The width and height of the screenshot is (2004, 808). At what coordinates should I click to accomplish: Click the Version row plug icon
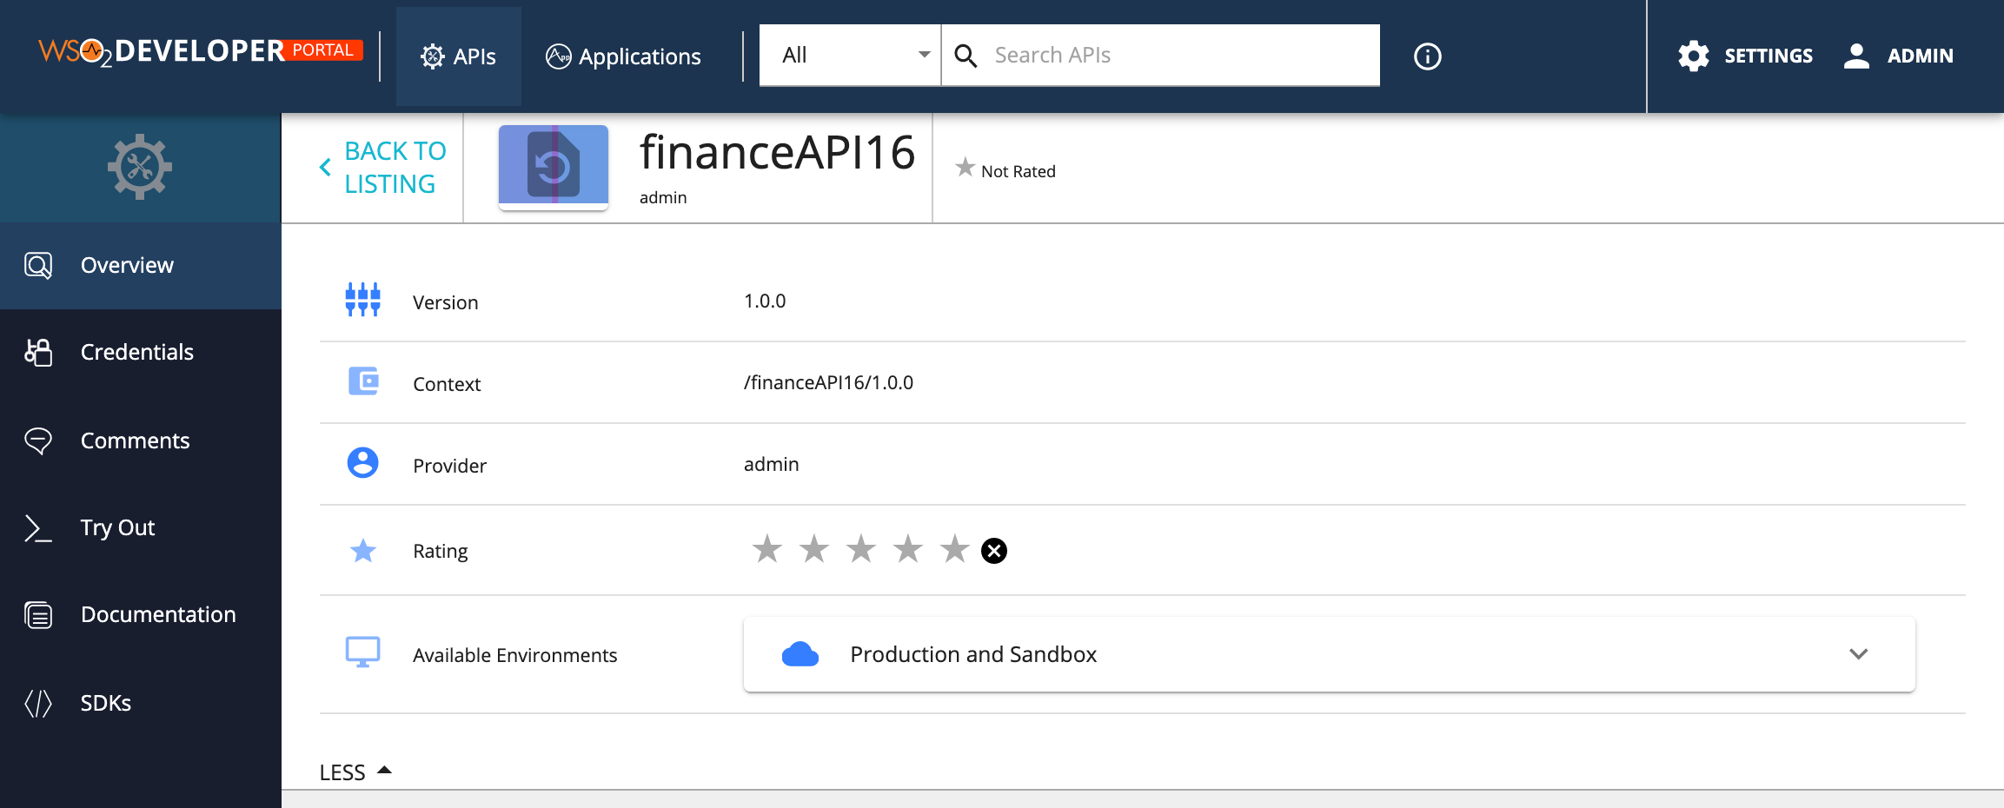[x=362, y=300]
